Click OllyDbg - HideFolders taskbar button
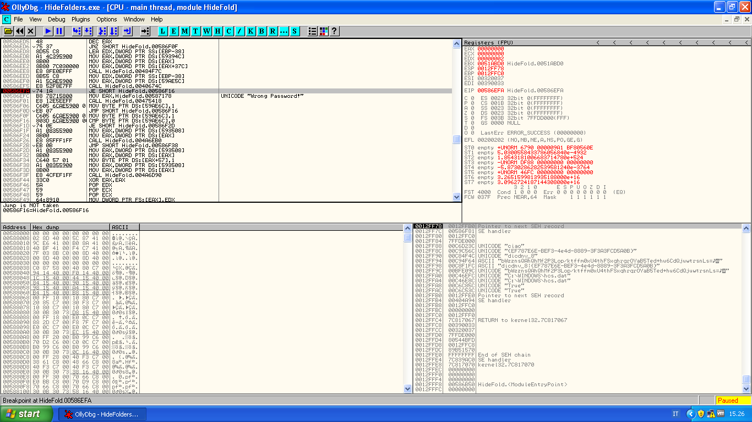Image resolution: width=752 pixels, height=422 pixels. tap(102, 414)
